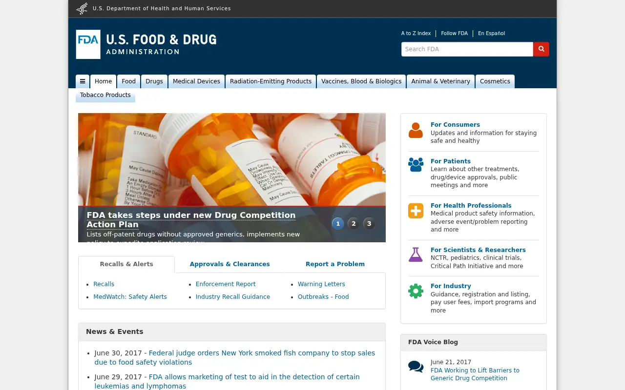Click the FDA Voice Blog speech bubbles icon

coord(416,367)
